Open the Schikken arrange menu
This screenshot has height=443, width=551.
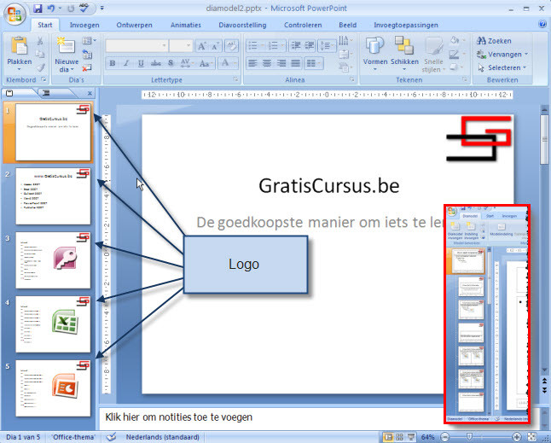point(404,53)
